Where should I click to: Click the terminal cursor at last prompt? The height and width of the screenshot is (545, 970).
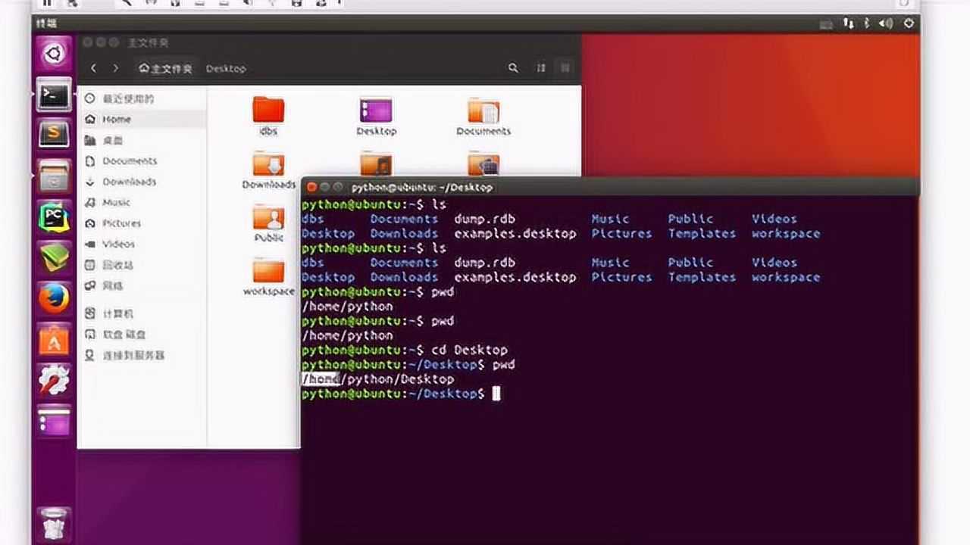pyautogui.click(x=496, y=394)
